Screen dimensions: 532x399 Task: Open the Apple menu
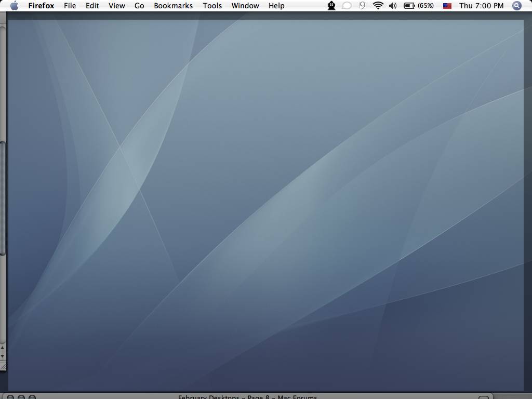click(x=14, y=6)
